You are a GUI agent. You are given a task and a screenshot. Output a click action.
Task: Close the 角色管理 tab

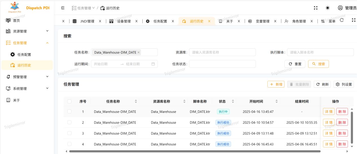click(x=312, y=21)
